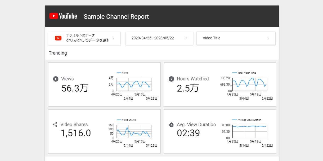Click the arrow on the data source selector

click(113, 38)
